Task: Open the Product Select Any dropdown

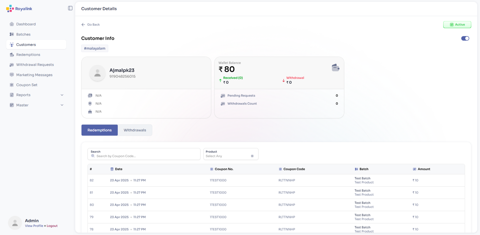Action: tap(231, 154)
